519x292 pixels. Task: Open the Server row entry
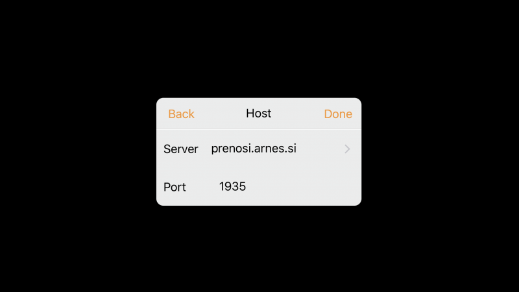pos(259,149)
